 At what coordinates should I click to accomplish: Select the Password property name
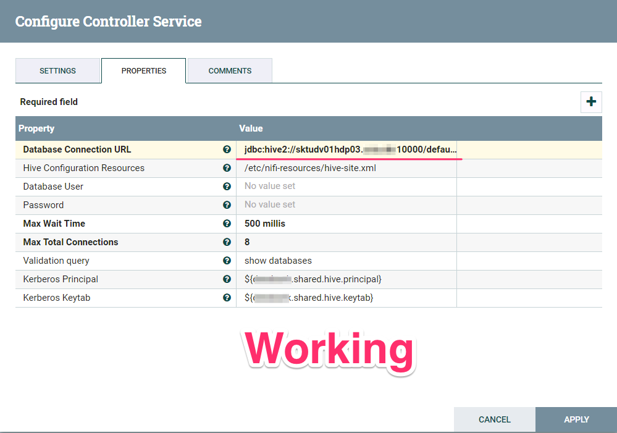coord(43,205)
